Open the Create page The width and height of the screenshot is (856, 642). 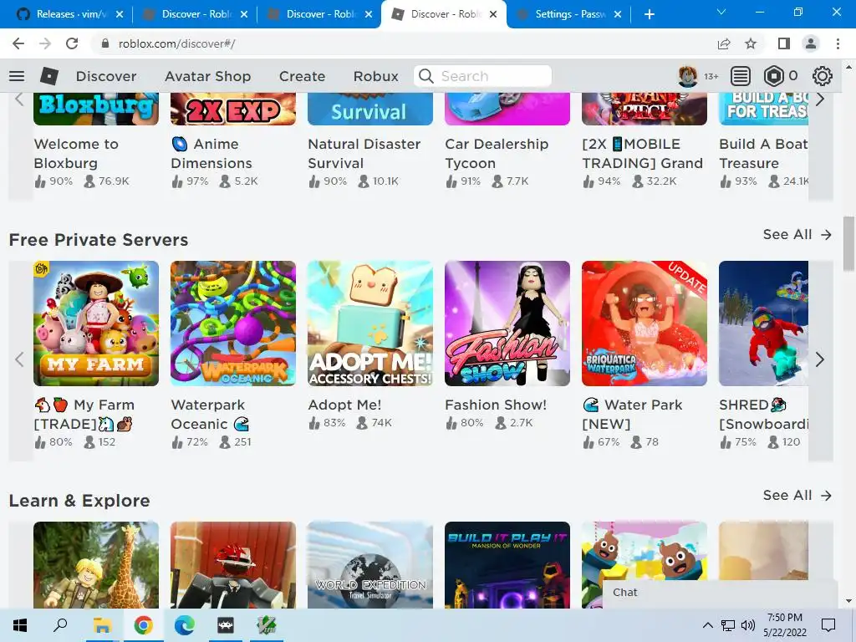(302, 76)
